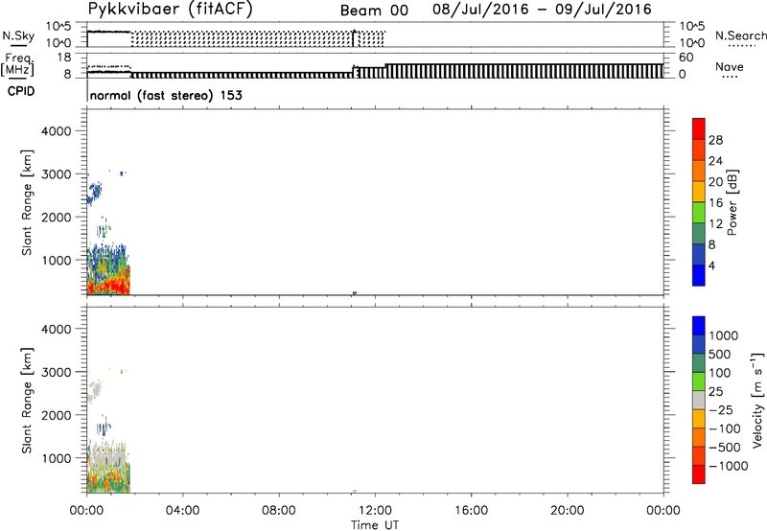Click the "16:00" time tick label
This screenshot has width=767, height=531.
(x=471, y=511)
